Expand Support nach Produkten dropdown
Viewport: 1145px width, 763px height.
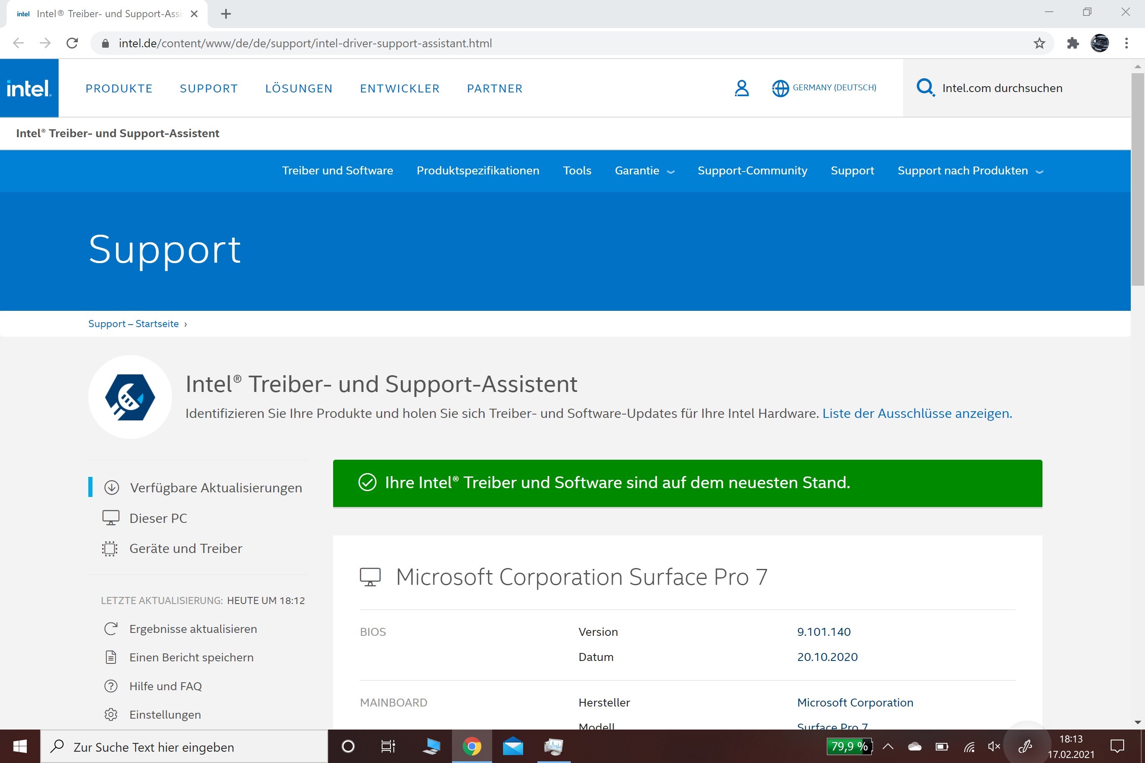970,171
